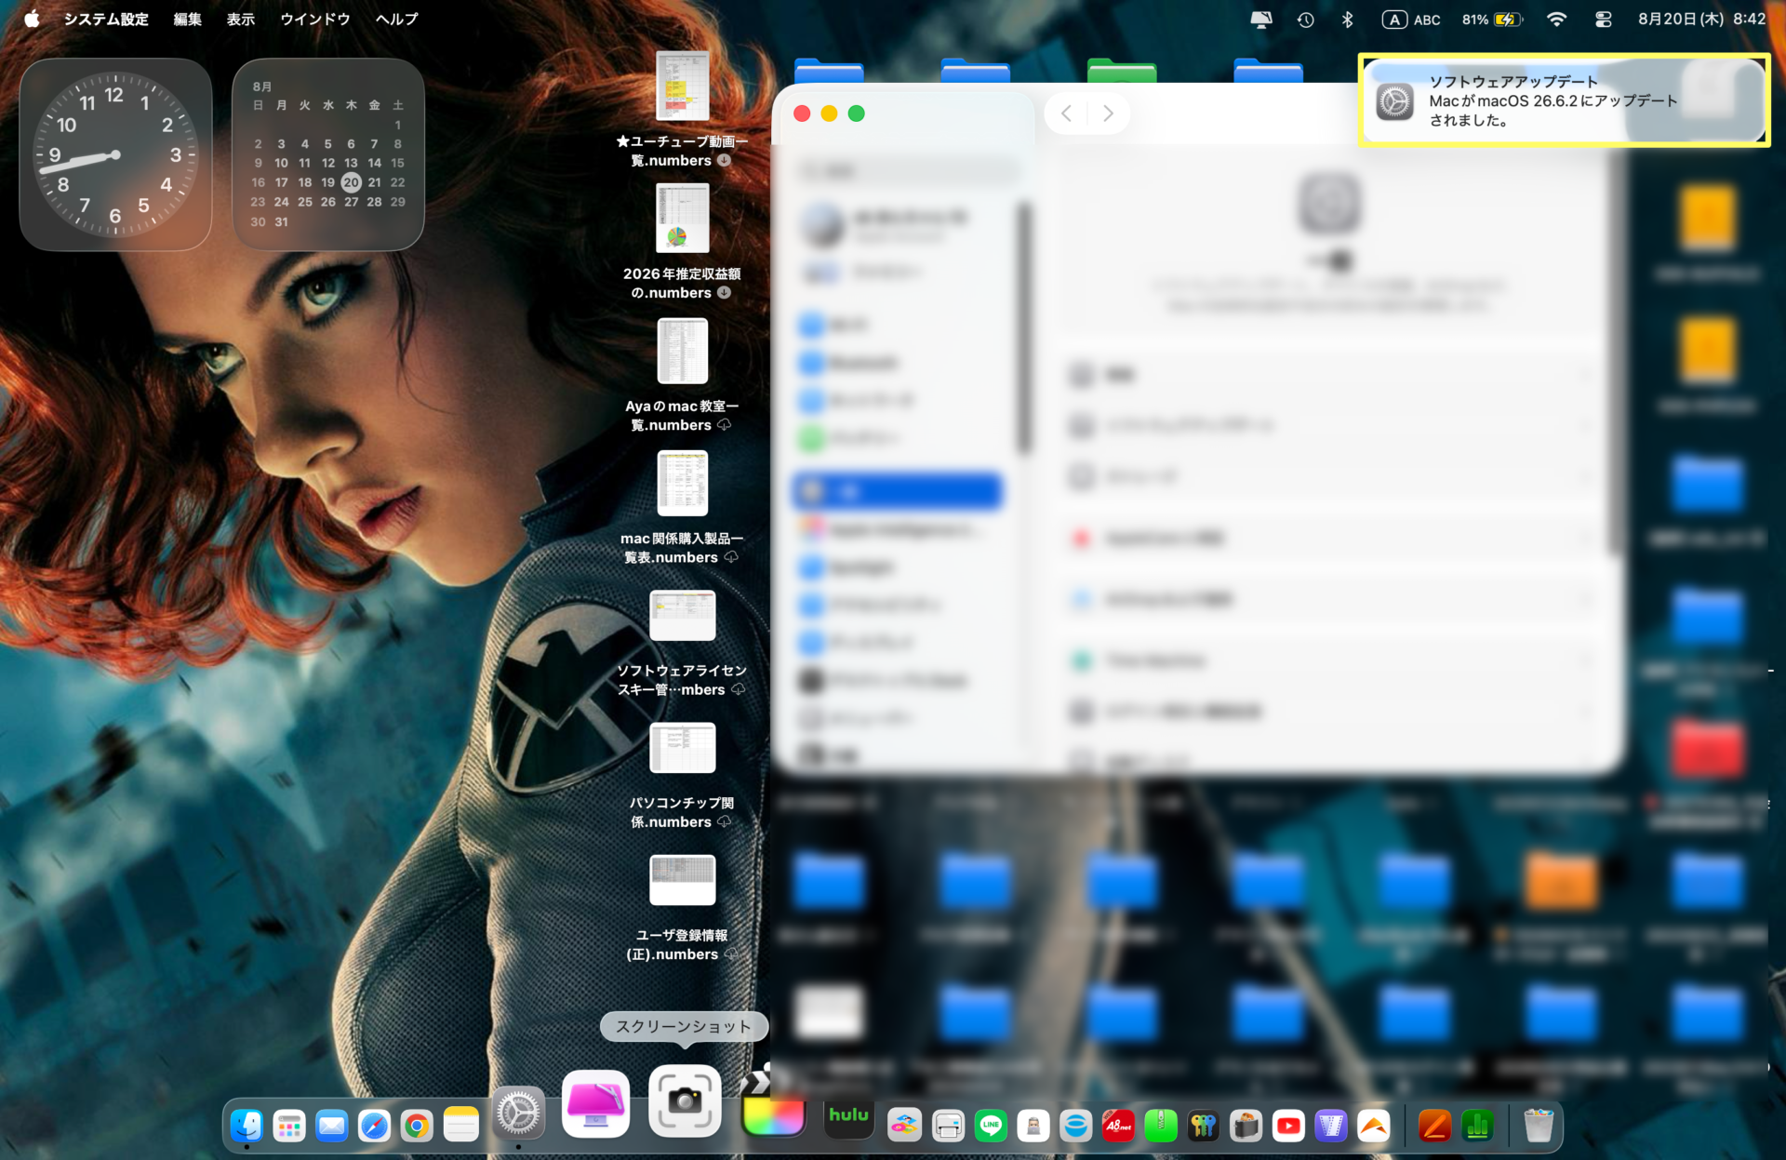Open the ABC input source menu
The height and width of the screenshot is (1160, 1786).
pos(1411,19)
